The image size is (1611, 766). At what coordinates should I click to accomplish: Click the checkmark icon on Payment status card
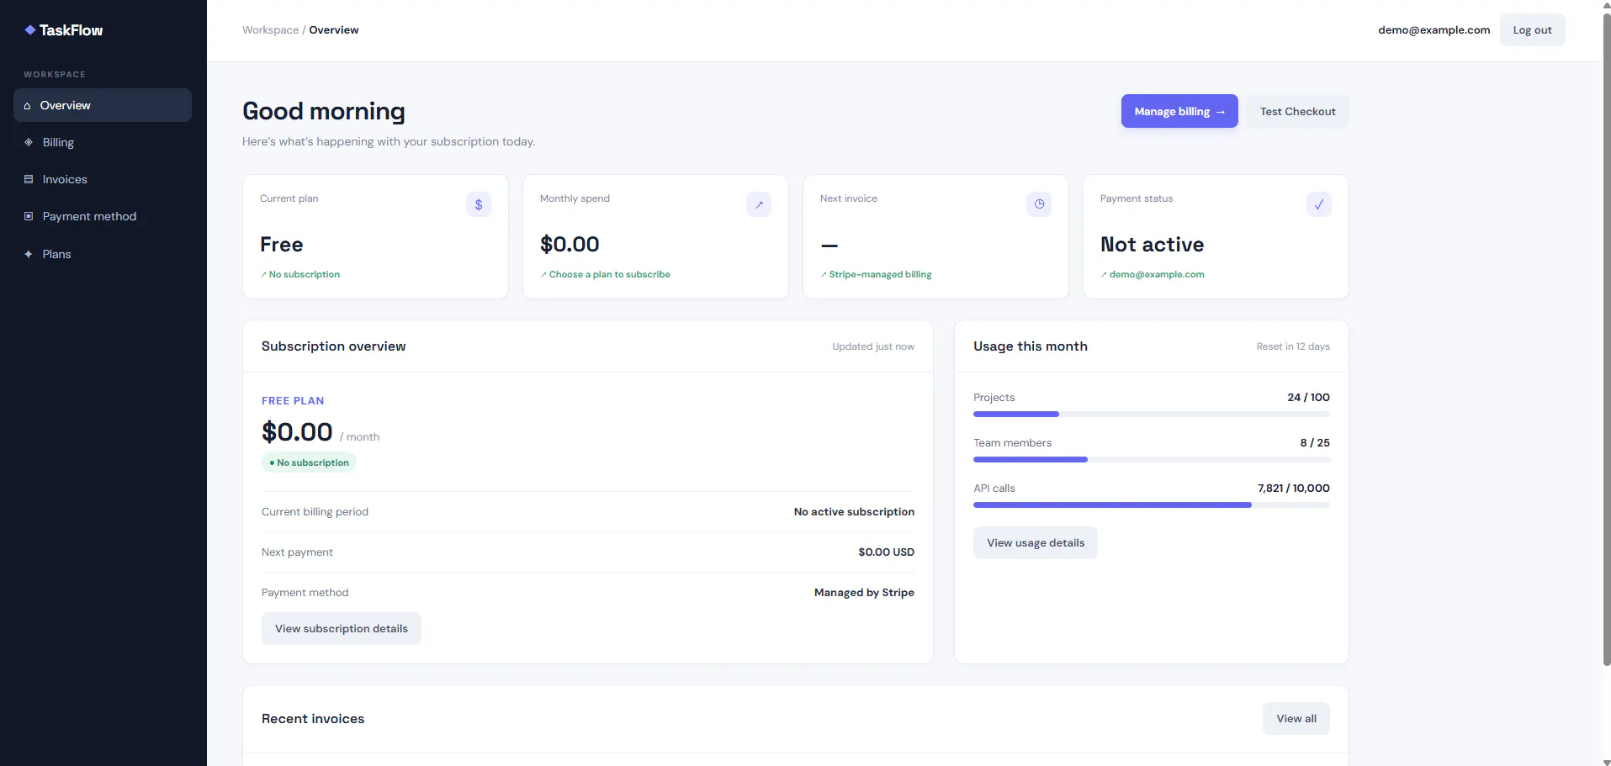[x=1319, y=204]
